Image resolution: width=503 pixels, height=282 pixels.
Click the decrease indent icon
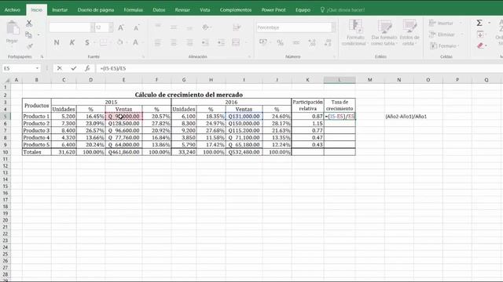pos(205,42)
